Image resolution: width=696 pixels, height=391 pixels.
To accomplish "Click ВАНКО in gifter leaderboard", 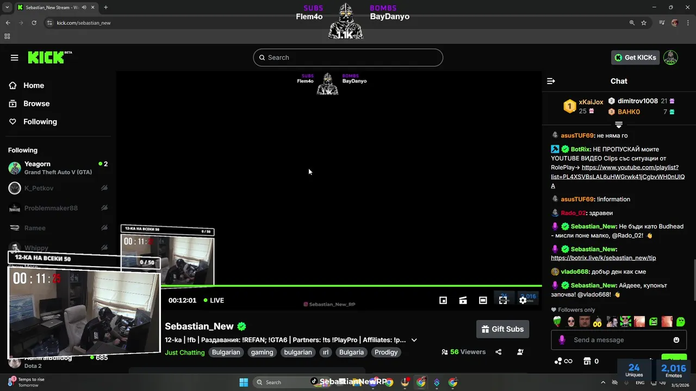I will [629, 112].
